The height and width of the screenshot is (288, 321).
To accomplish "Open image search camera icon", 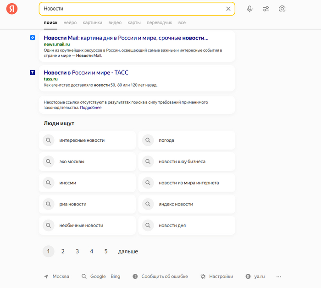I will click(282, 9).
